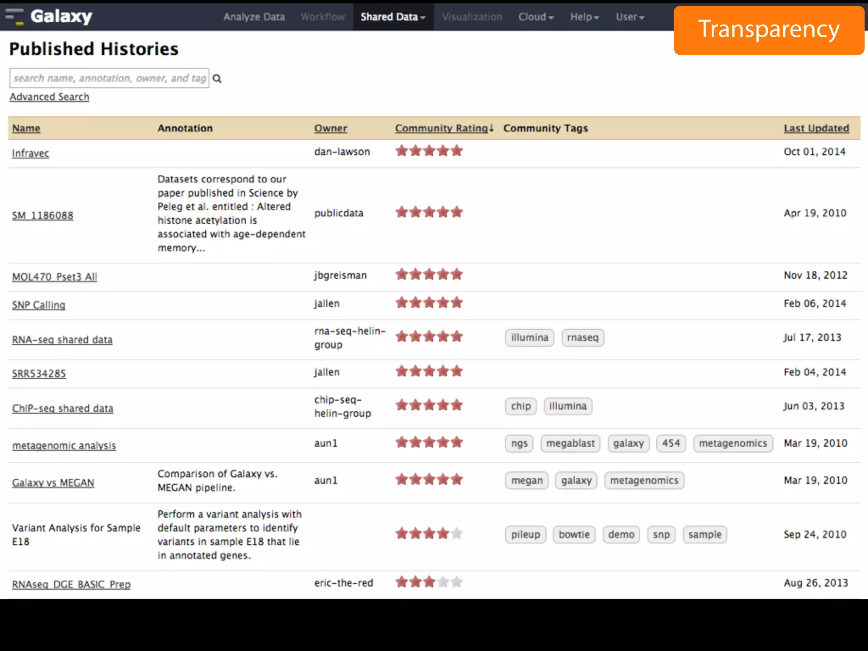The width and height of the screenshot is (868, 651).
Task: Open the SNP Calling history
Action: pos(39,305)
